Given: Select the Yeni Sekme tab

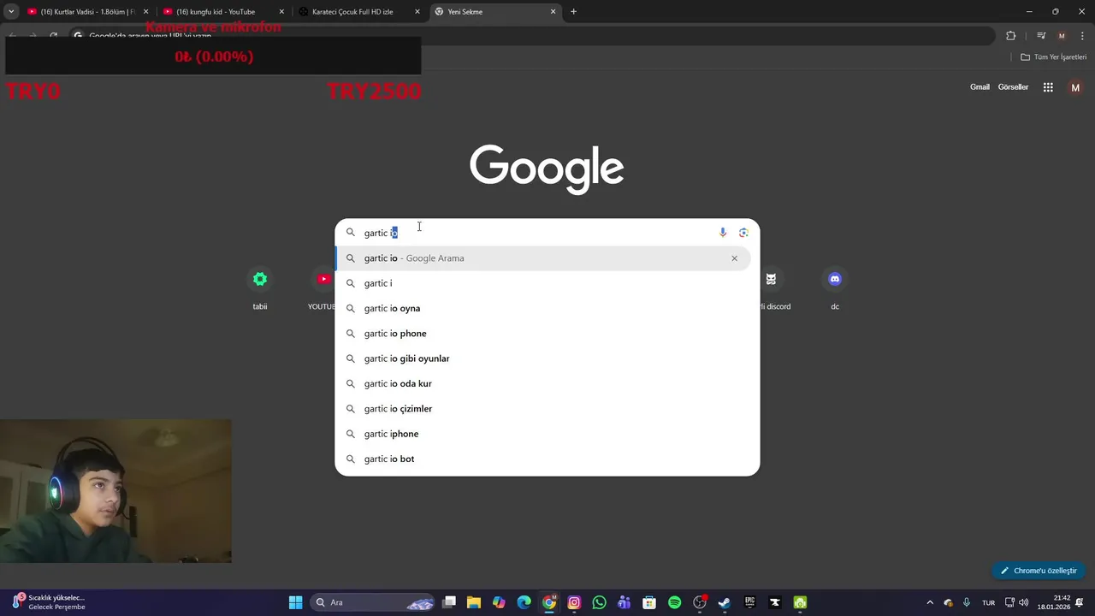Looking at the screenshot, I should 494,12.
